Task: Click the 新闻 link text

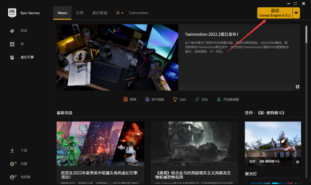Action: click(133, 100)
